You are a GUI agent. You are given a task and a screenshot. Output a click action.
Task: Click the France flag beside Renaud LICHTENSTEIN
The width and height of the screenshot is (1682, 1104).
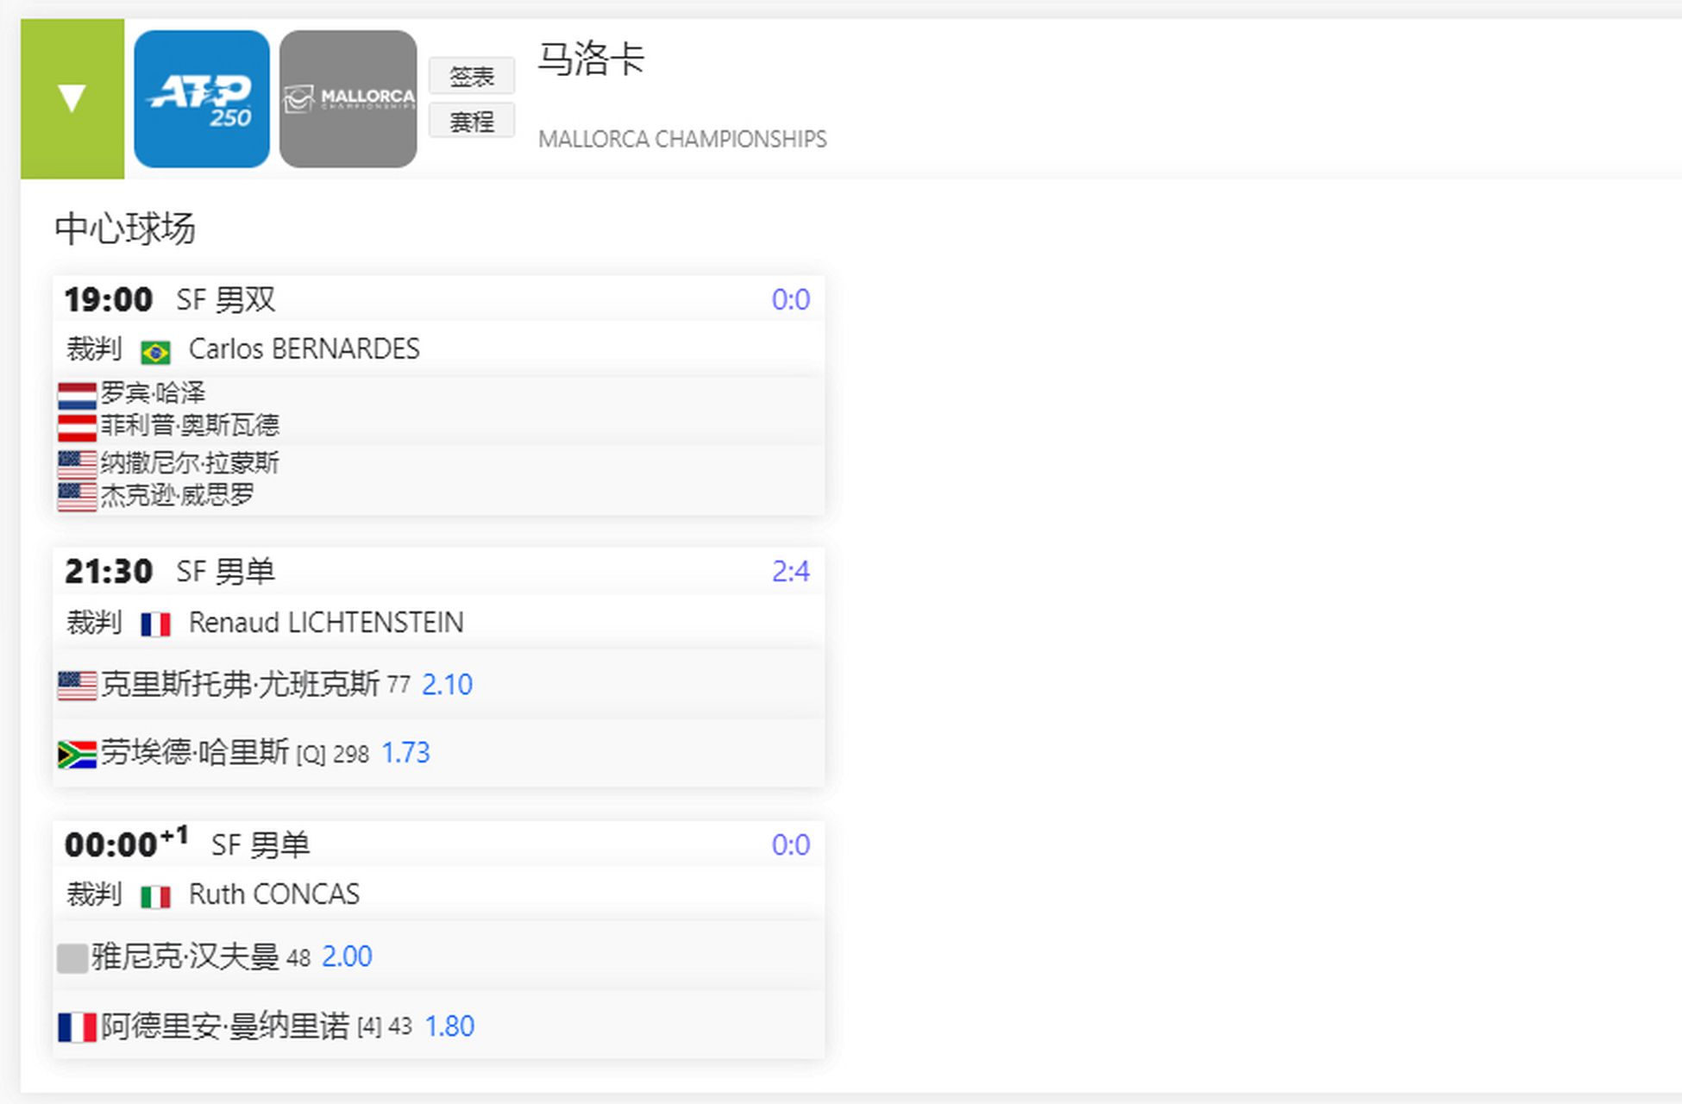[155, 623]
